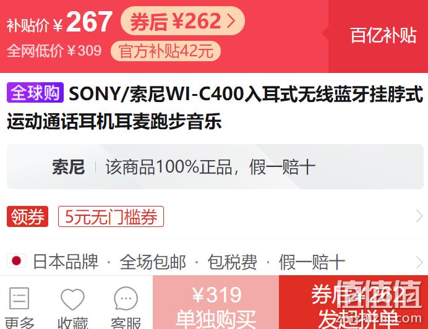
Task: Click the 发起拼单 group buy button
Action: coord(354,302)
